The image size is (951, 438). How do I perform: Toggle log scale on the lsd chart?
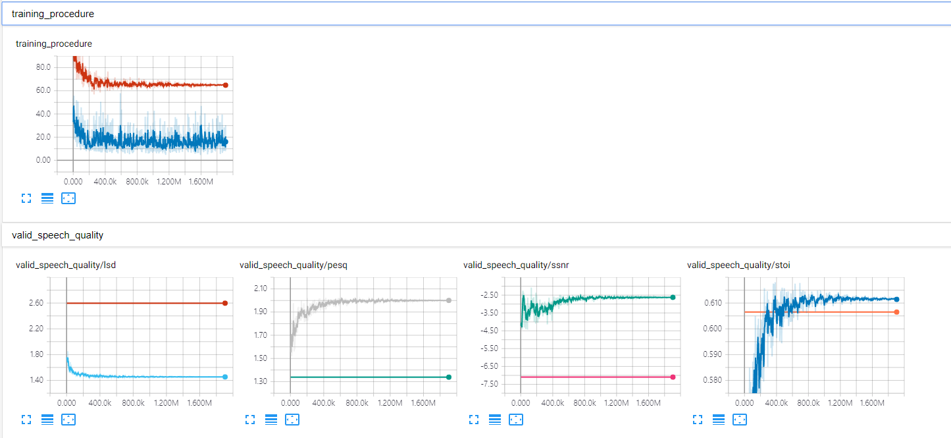coord(47,419)
